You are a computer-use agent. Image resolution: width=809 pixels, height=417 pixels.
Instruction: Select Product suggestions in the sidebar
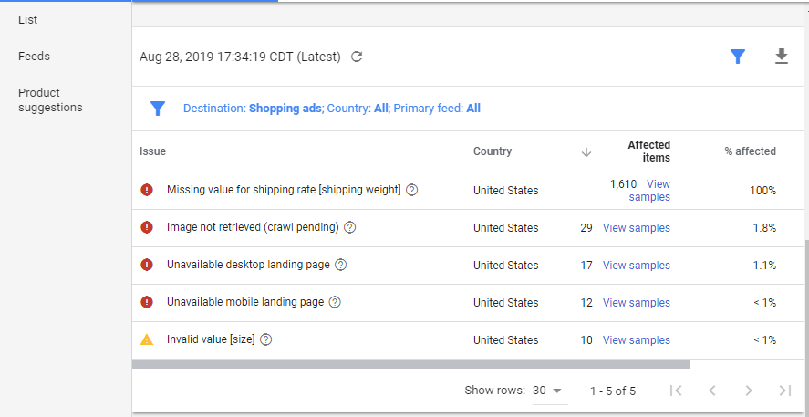[x=50, y=100]
